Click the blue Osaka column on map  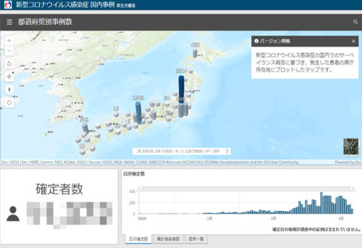tap(139, 112)
